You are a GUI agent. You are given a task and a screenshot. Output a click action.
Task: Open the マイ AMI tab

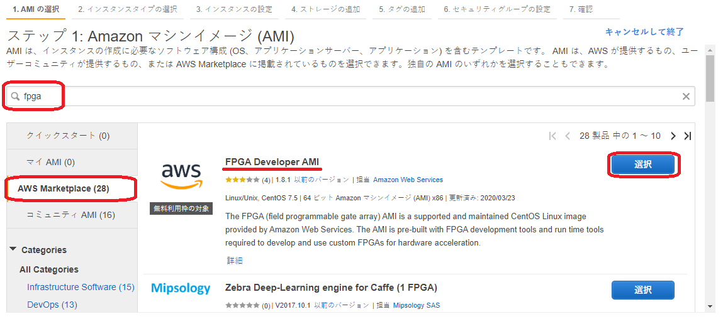coord(50,162)
